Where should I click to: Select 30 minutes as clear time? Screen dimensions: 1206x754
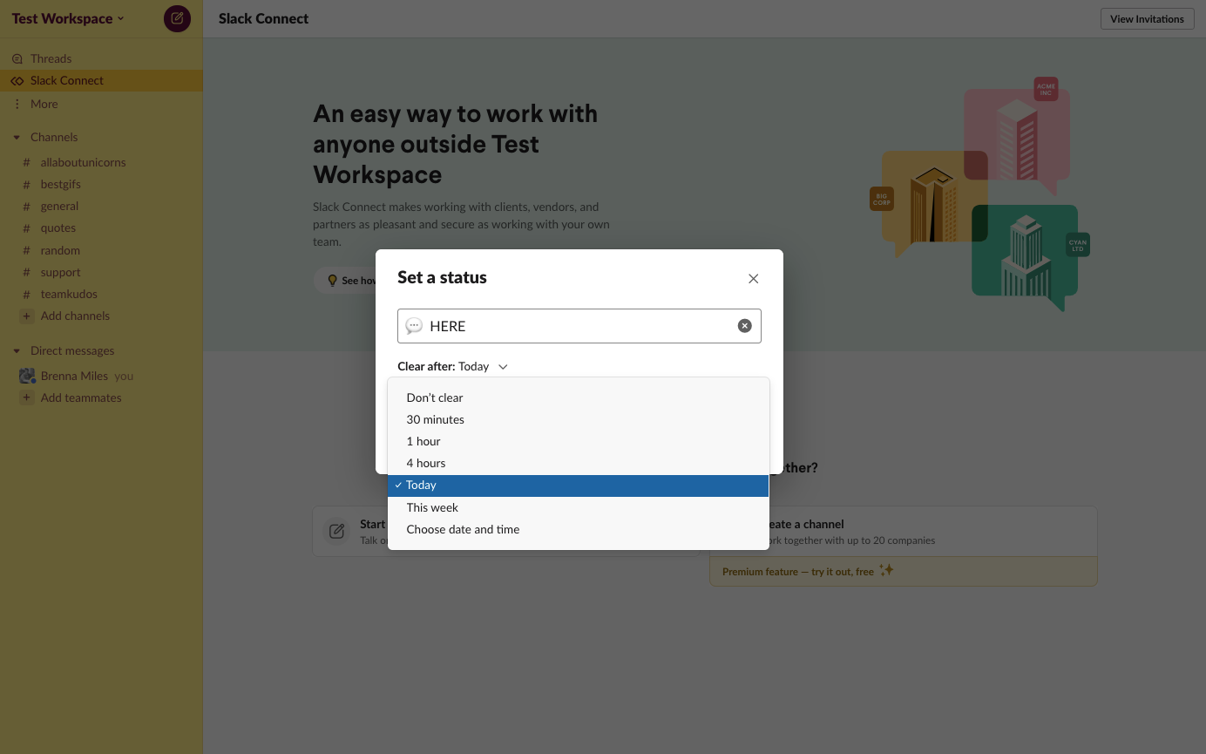[436, 419]
